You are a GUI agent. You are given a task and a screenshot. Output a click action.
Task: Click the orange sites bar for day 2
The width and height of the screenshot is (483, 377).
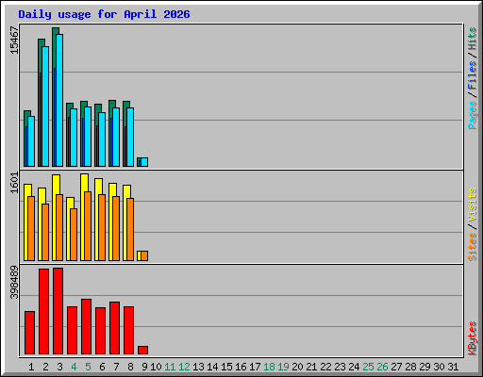[45, 232]
